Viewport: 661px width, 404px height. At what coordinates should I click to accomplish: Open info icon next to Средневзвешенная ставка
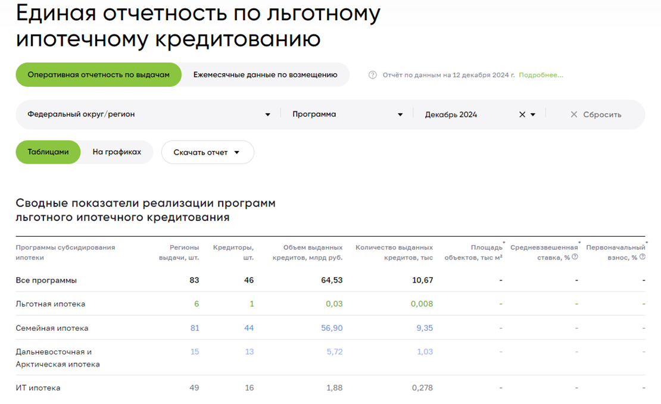pos(575,257)
